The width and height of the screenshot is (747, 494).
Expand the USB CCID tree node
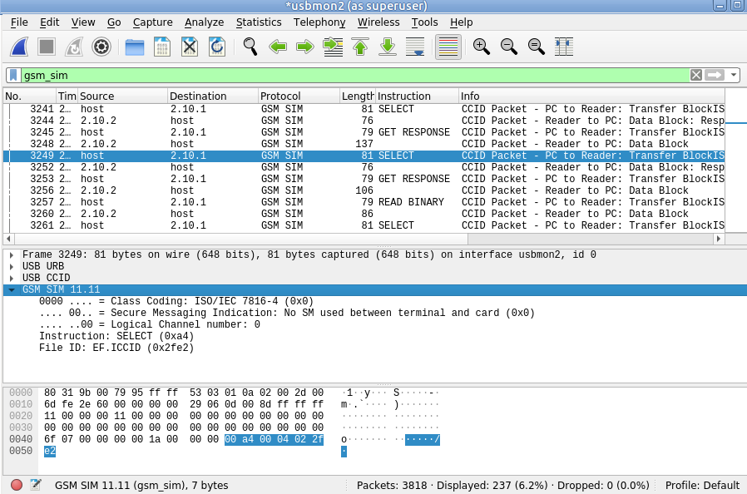11,278
